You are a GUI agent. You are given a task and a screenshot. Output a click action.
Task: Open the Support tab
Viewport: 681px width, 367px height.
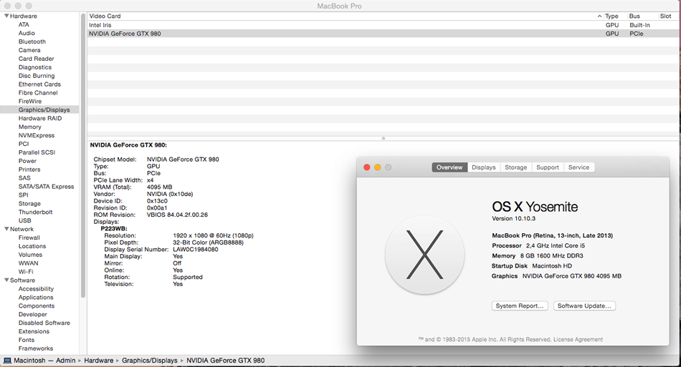[547, 167]
